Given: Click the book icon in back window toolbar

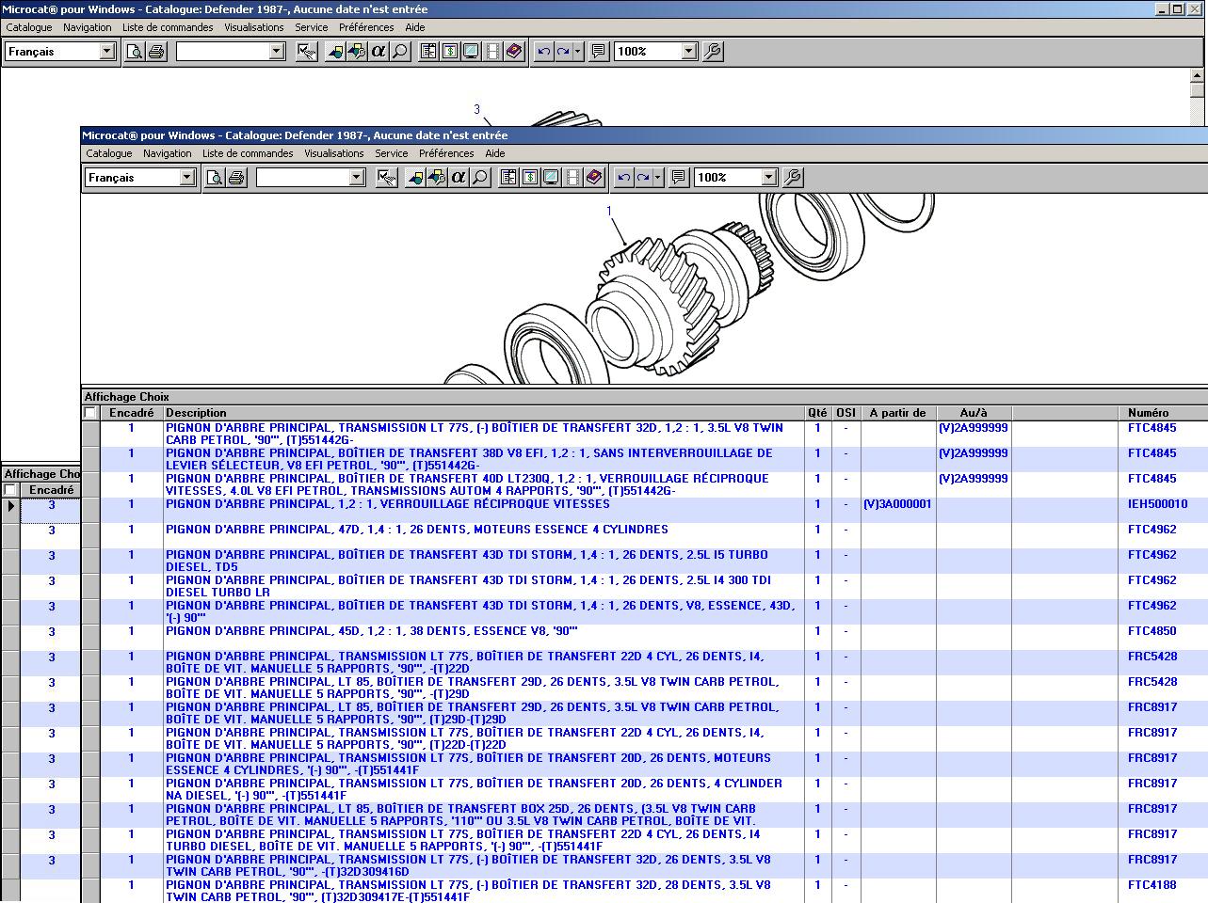Looking at the screenshot, I should click(514, 52).
